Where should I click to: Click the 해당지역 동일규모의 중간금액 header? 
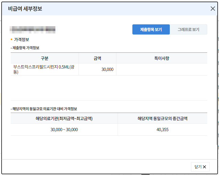tap(162, 118)
